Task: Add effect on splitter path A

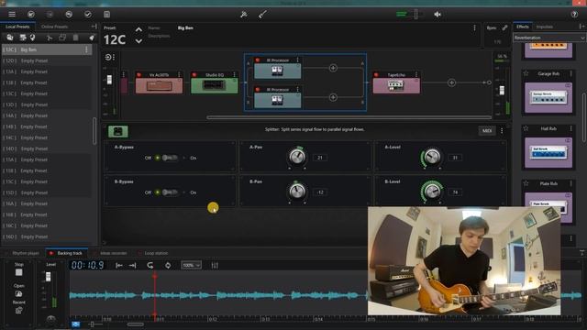Action: coord(333,68)
